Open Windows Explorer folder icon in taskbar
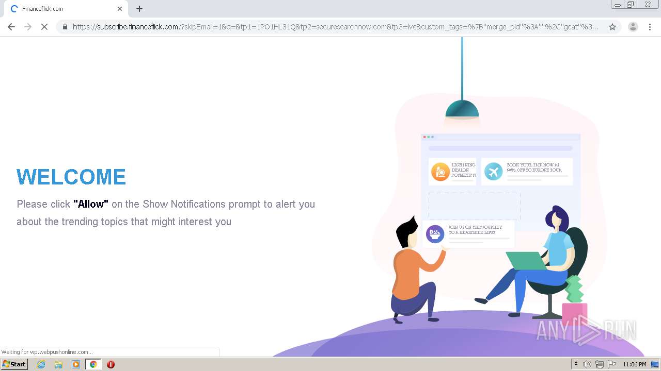 (58, 364)
